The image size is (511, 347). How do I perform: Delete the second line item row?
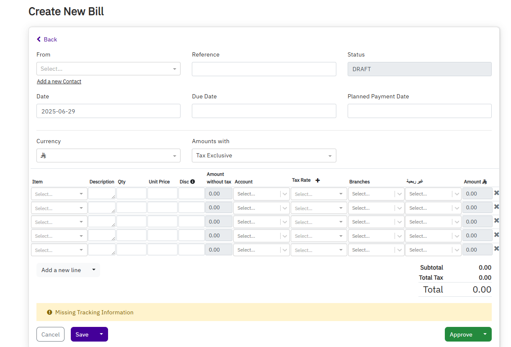point(496,207)
